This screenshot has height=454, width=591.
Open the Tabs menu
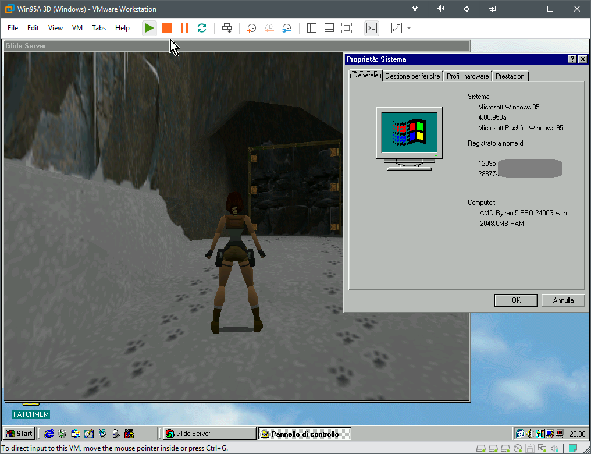99,28
